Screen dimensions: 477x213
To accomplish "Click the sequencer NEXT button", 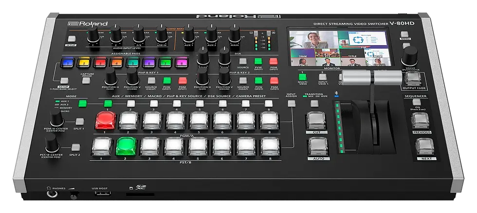I will click(425, 147).
